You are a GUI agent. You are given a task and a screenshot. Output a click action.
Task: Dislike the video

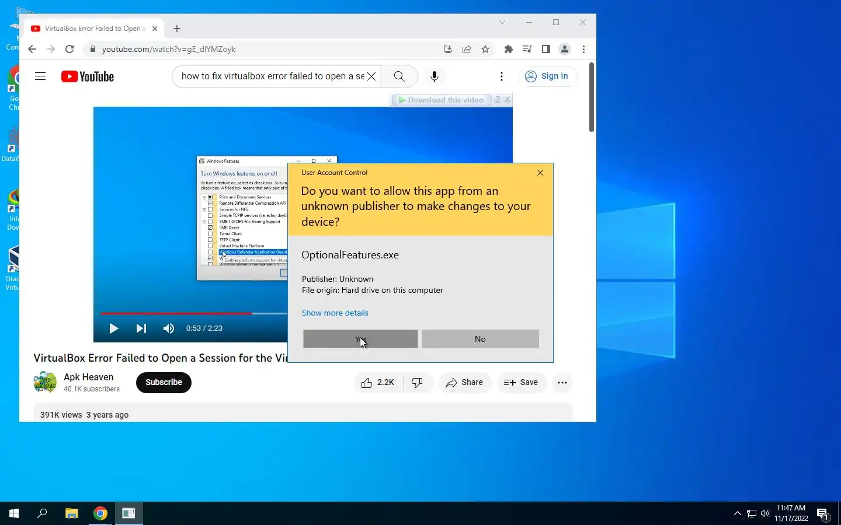[418, 383]
